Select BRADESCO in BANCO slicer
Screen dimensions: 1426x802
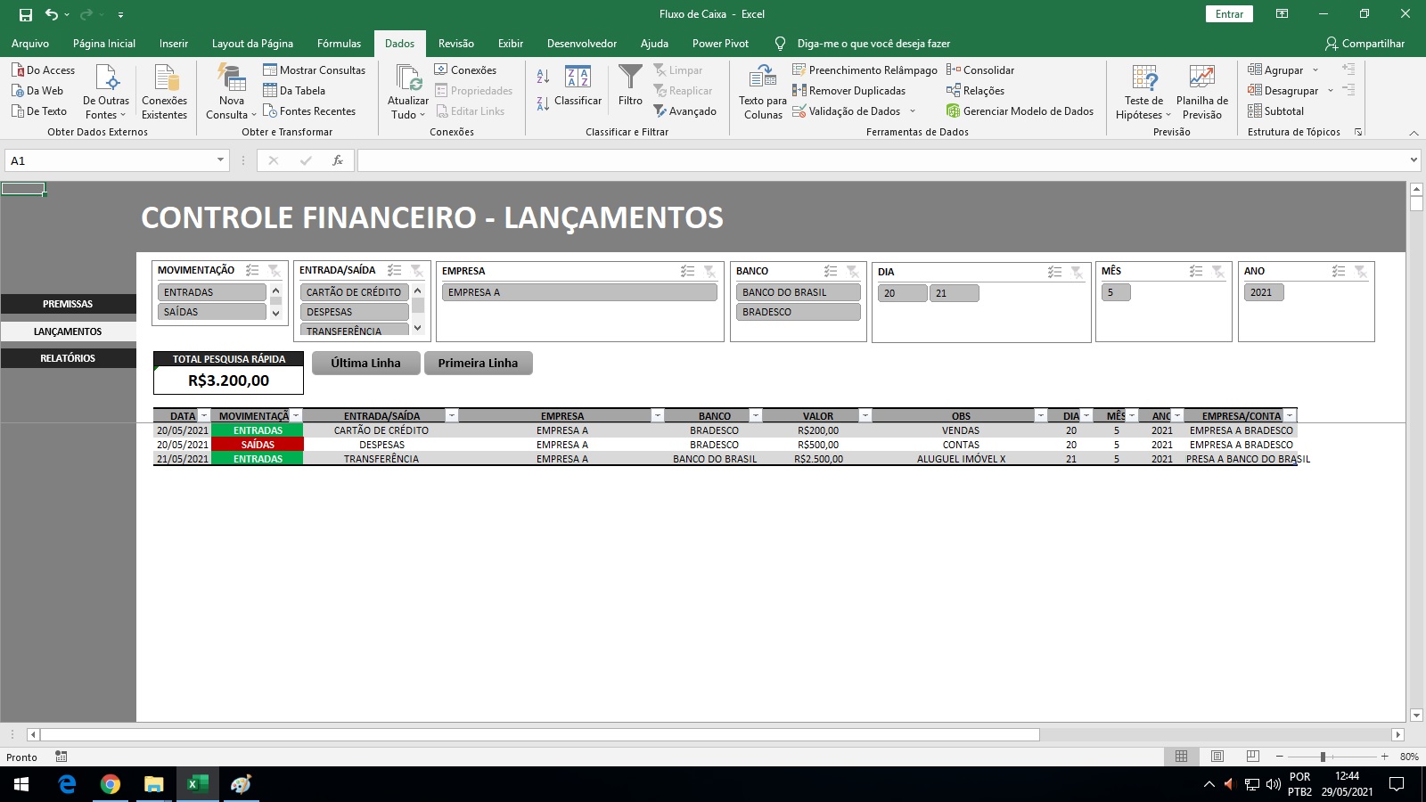[x=798, y=312]
